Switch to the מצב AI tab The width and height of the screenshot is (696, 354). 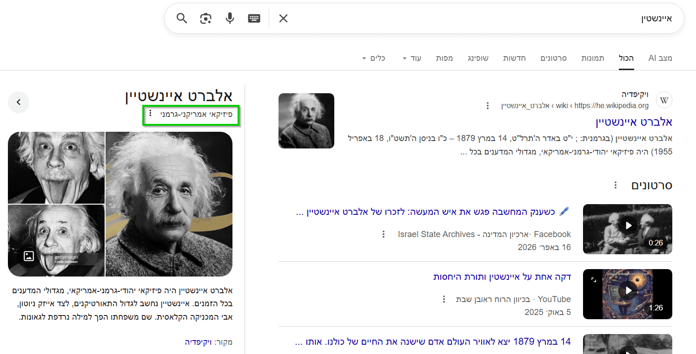tap(660, 58)
